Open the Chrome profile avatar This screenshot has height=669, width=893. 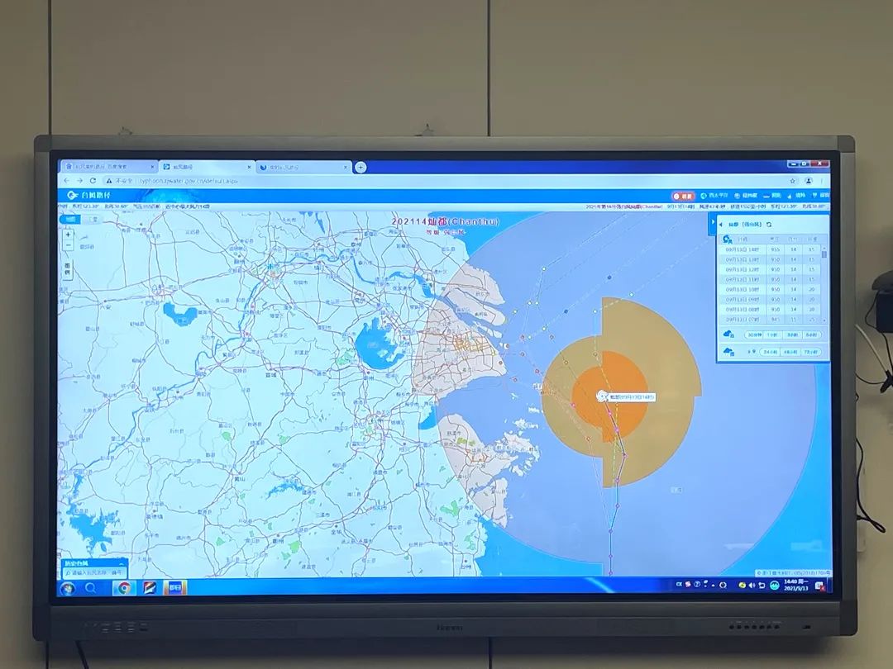808,180
